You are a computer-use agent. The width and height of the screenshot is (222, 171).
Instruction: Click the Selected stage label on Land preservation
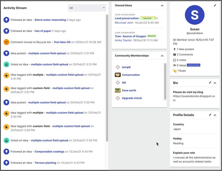pyautogui.click(x=147, y=18)
